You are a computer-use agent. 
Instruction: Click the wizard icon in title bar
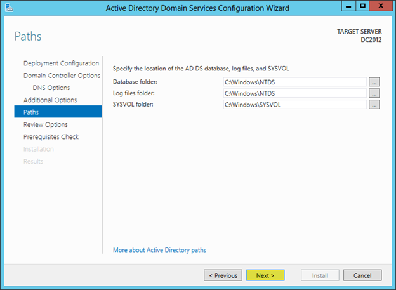(x=8, y=8)
